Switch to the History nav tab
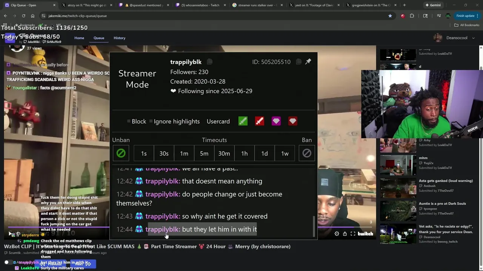Image resolution: width=483 pixels, height=271 pixels. (x=119, y=38)
